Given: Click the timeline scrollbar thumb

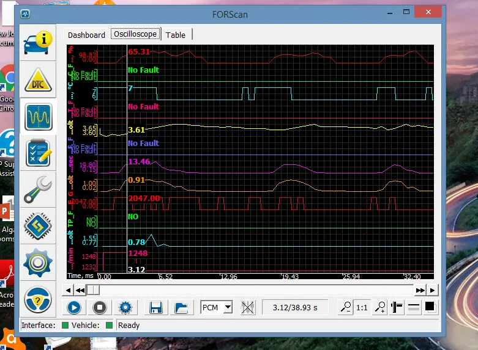Looking at the screenshot, I should point(93,290).
